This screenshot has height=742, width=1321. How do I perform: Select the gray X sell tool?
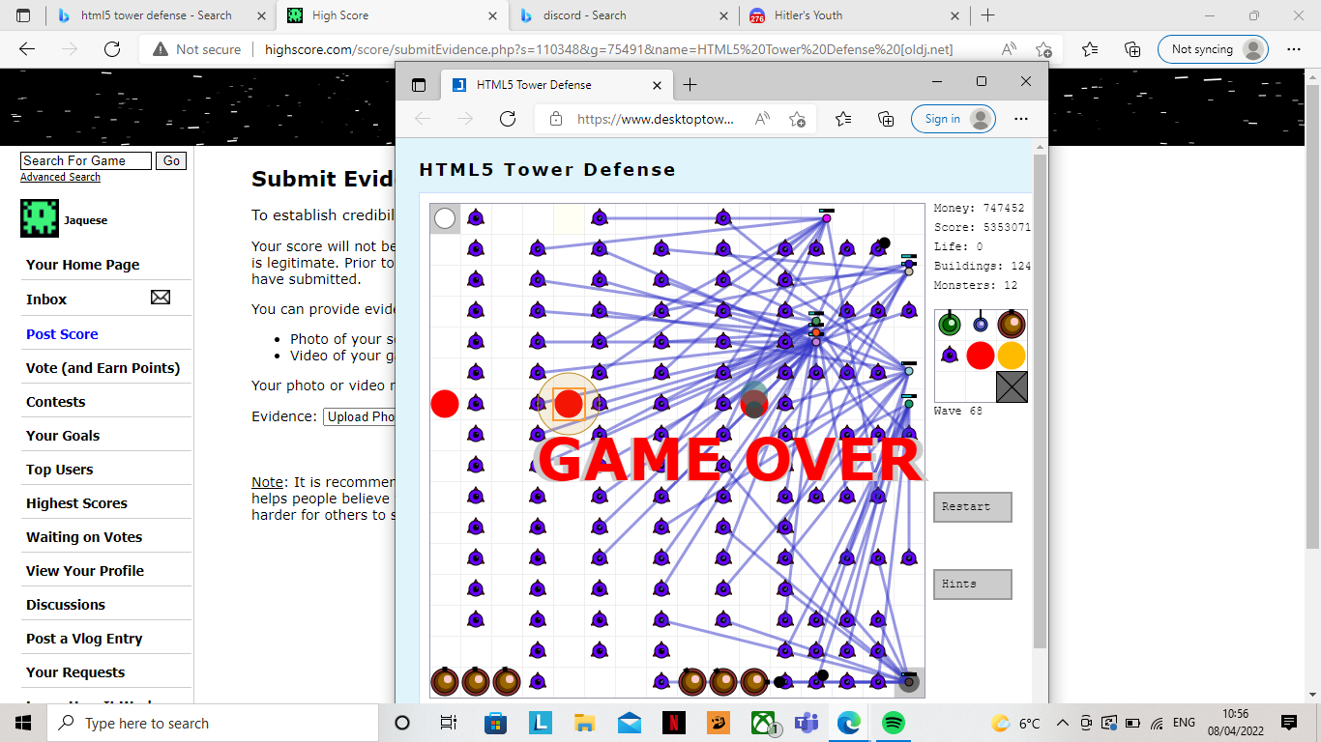coord(1012,386)
